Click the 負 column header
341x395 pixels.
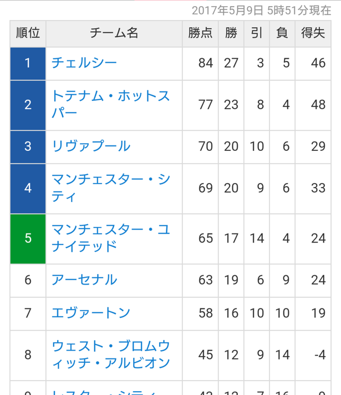click(282, 33)
